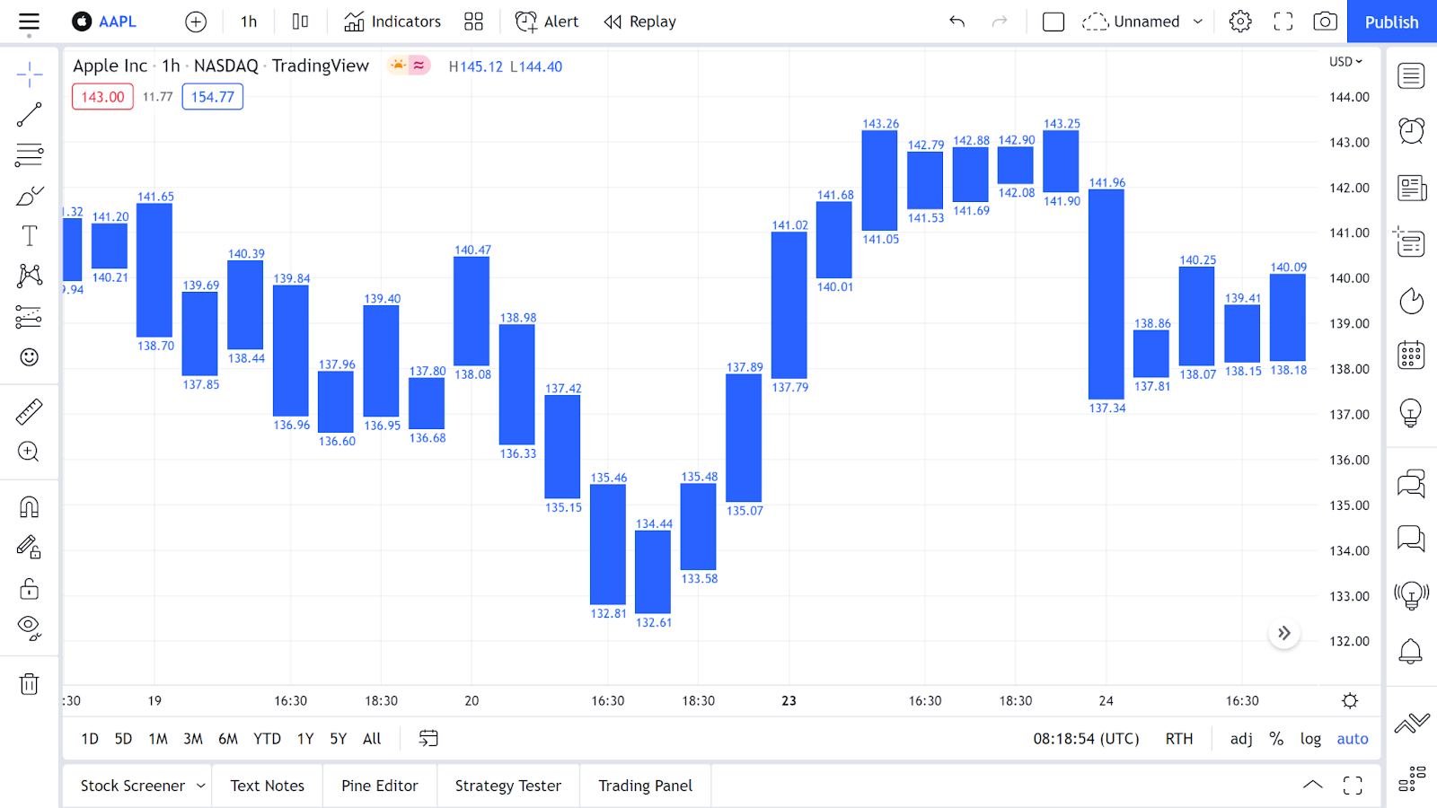1437x808 pixels.
Task: Set range to 5D
Action: point(123,739)
